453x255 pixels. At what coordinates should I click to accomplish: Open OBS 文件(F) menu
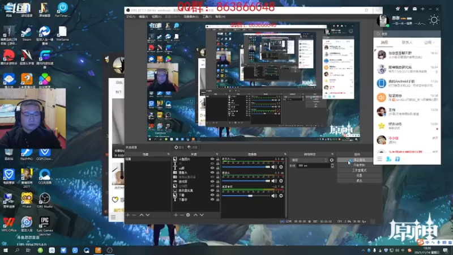click(131, 17)
